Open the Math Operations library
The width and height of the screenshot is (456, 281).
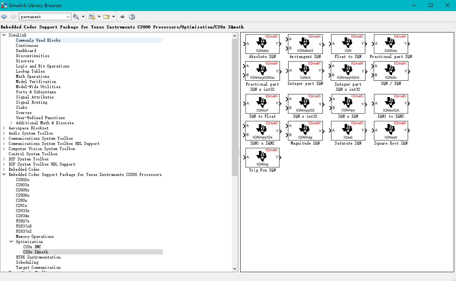[32, 76]
